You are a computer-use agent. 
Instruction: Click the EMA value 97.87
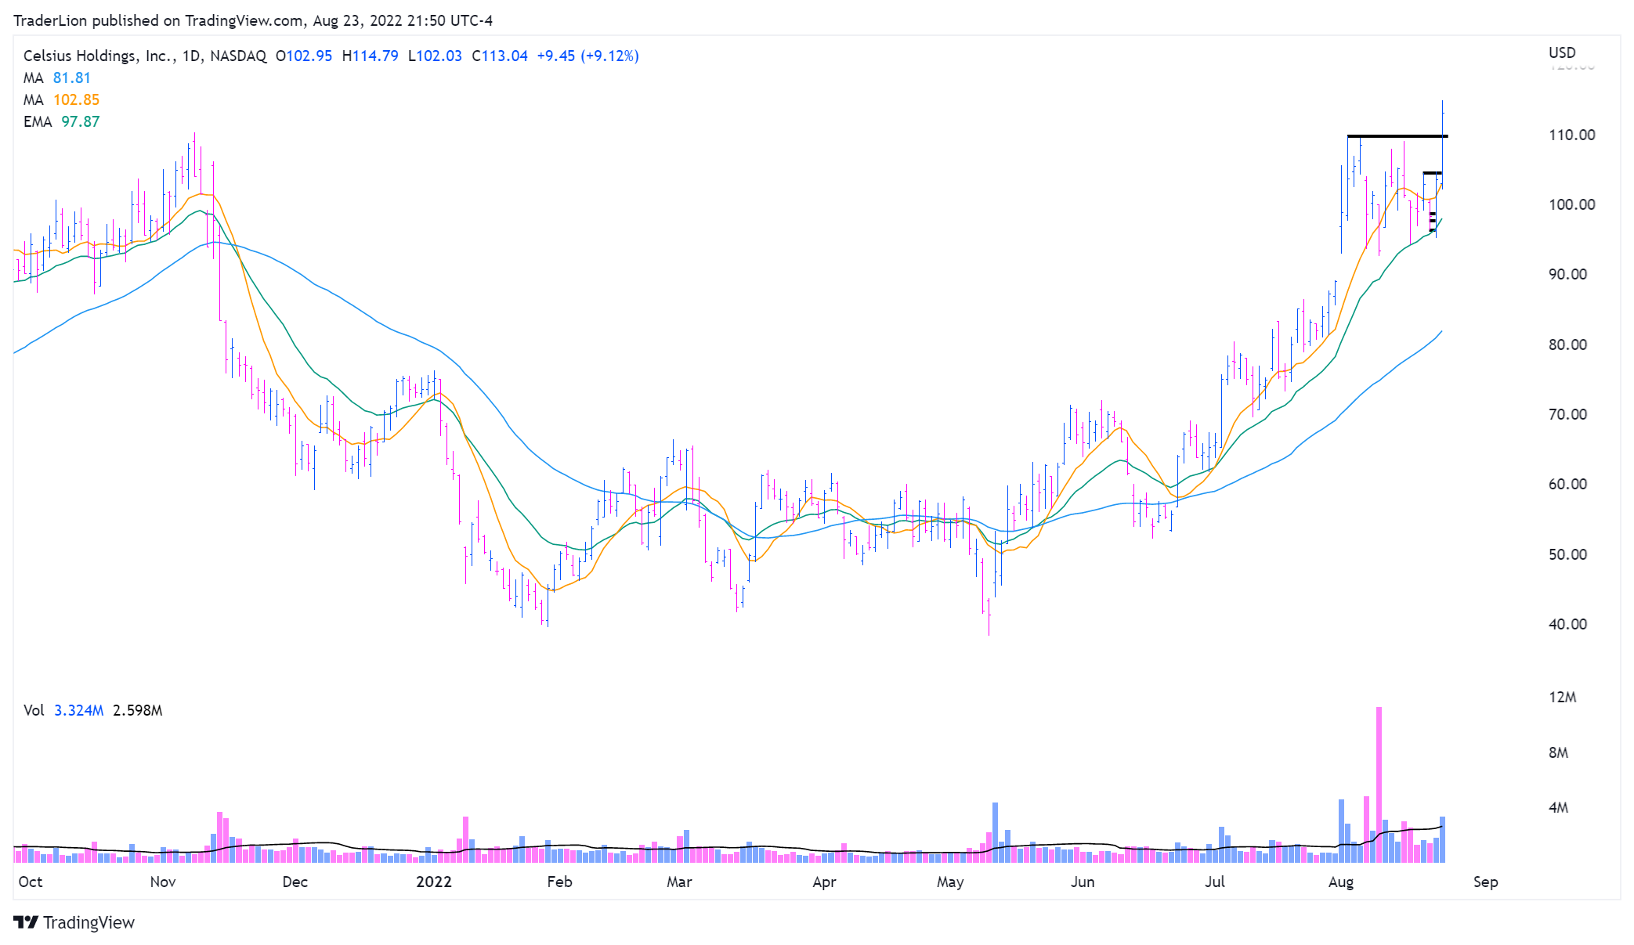point(81,121)
